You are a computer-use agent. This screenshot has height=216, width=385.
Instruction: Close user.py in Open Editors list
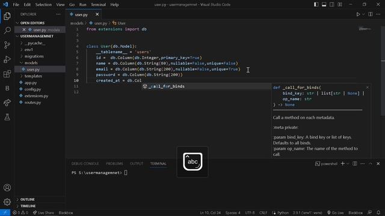click(24, 30)
